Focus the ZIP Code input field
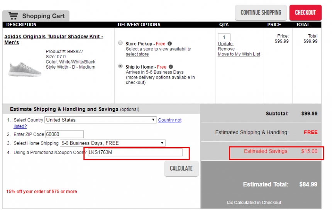The height and width of the screenshot is (210, 332). 64,134
